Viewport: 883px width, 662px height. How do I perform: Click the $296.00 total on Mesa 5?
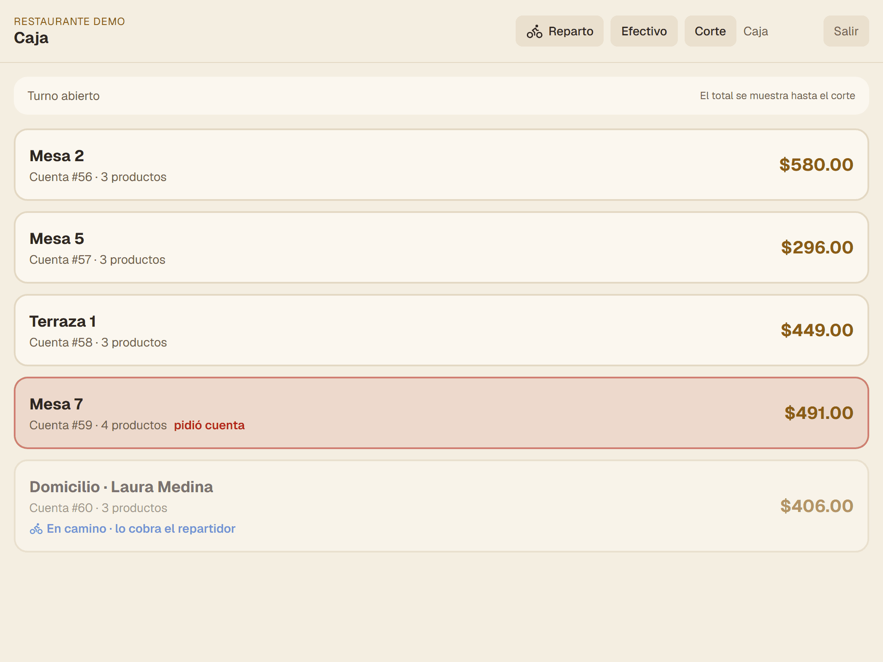(x=817, y=247)
